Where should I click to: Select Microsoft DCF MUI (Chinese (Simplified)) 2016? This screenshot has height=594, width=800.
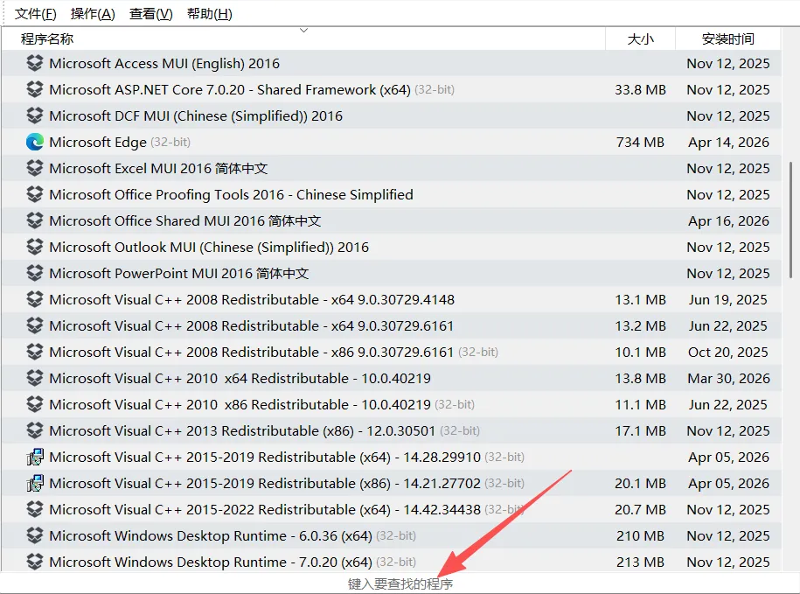(196, 115)
